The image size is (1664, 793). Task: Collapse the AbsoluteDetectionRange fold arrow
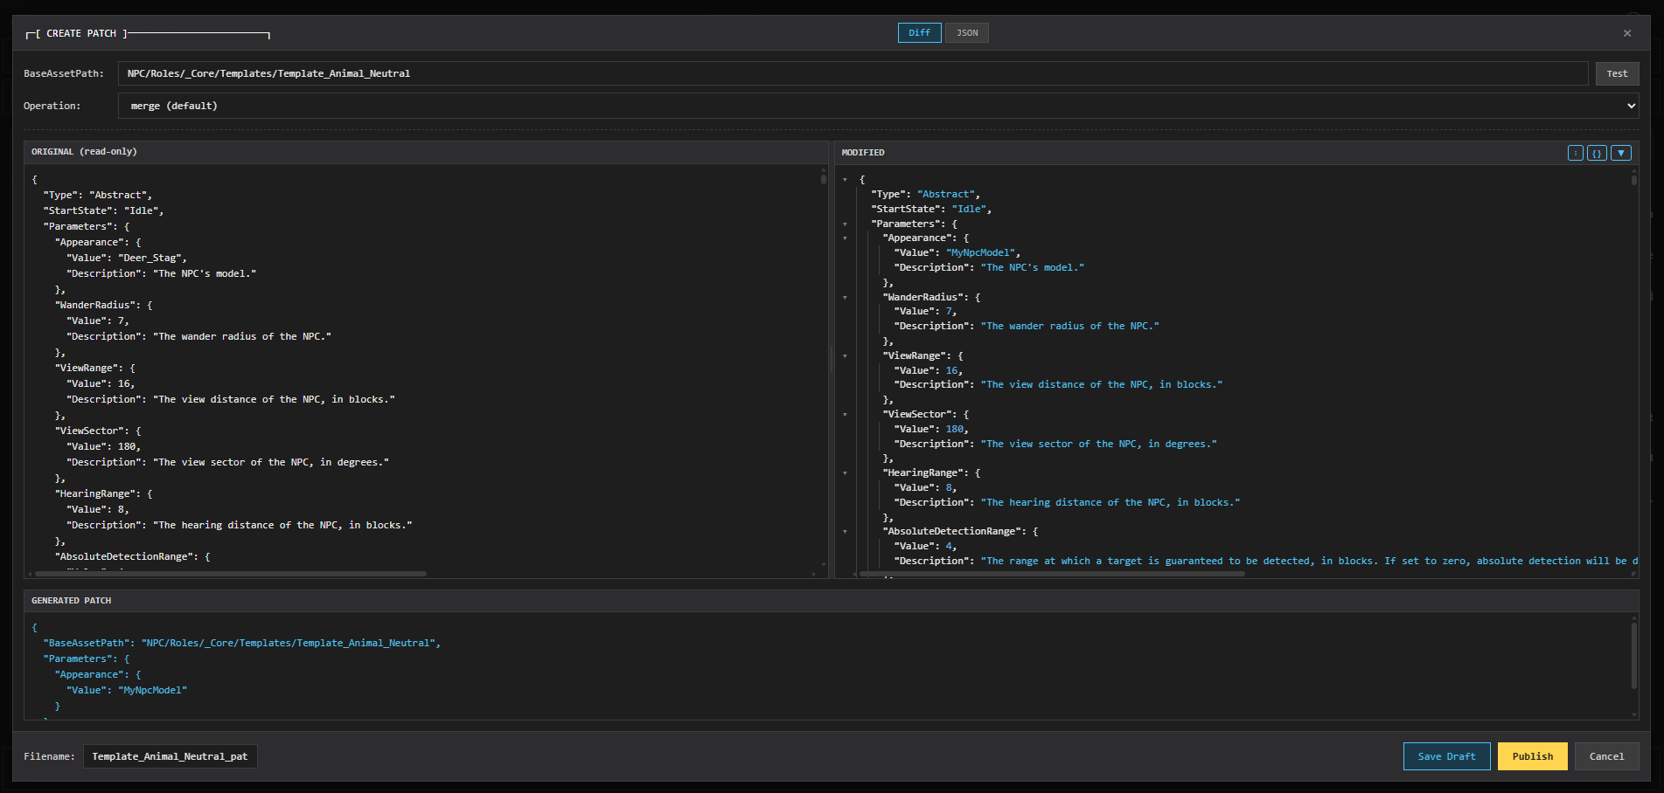(845, 532)
